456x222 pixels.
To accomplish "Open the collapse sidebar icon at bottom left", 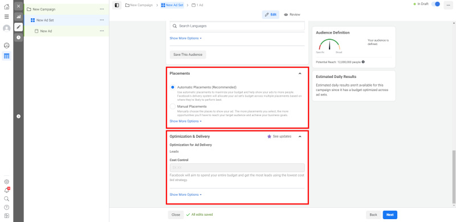I will click(x=6, y=216).
